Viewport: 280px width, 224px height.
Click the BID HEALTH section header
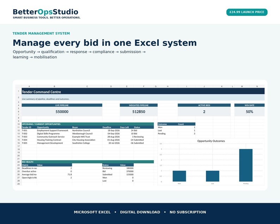pos(88,162)
